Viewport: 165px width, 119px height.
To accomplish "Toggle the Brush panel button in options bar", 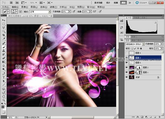I will pyautogui.click(x=21, y=12).
